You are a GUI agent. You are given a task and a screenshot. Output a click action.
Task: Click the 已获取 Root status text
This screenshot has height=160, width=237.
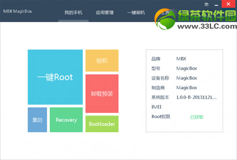(x=197, y=117)
